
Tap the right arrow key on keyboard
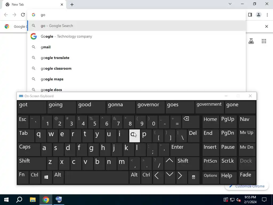tap(181, 177)
